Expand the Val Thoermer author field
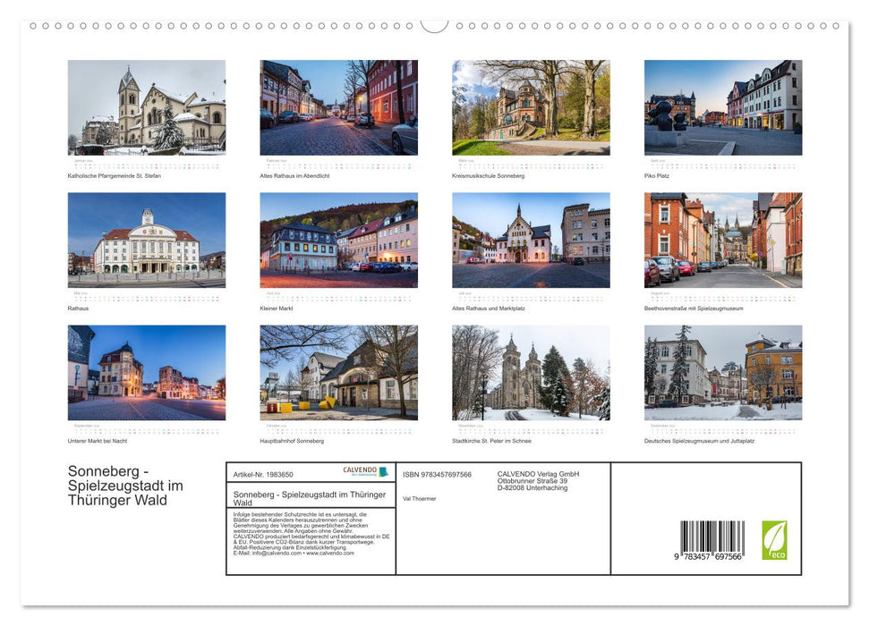The width and height of the screenshot is (869, 626). 419,498
